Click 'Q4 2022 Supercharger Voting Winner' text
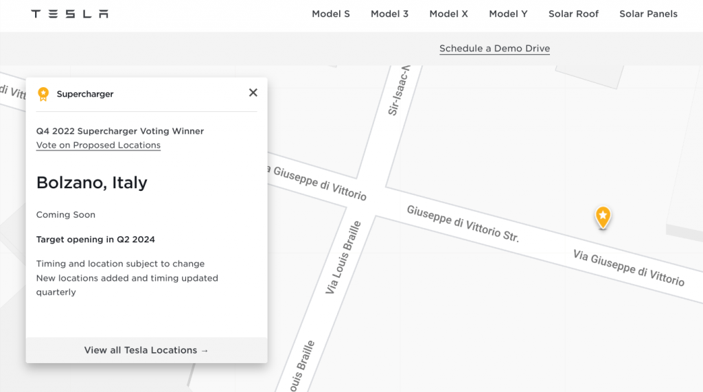Viewport: 703px width, 392px height. (x=120, y=131)
